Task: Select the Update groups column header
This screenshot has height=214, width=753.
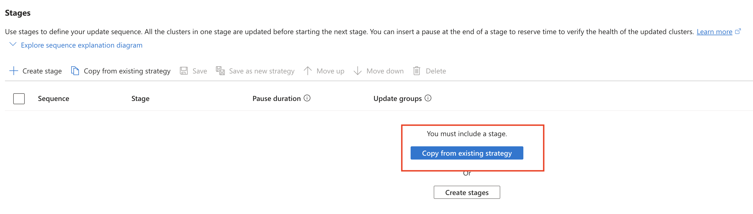Action: point(397,99)
